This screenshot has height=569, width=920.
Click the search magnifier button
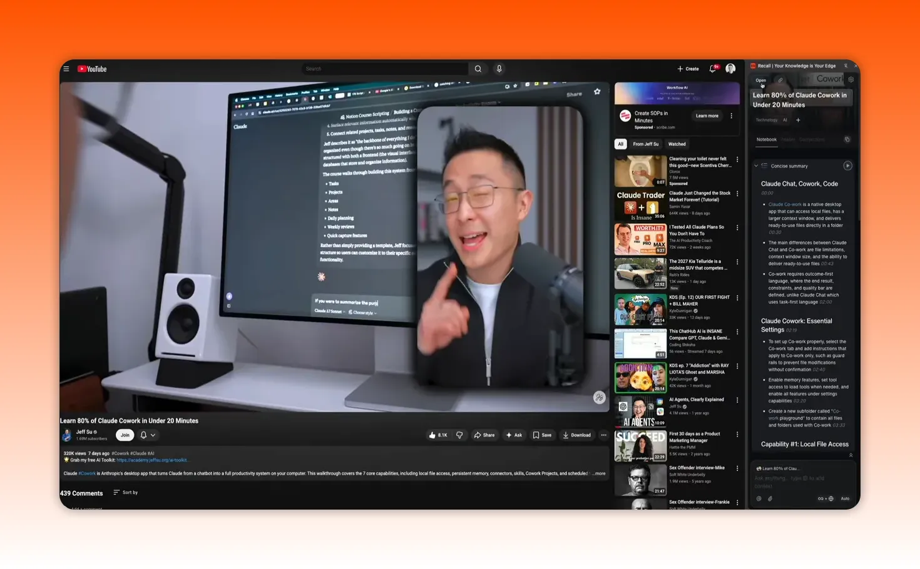coord(478,69)
